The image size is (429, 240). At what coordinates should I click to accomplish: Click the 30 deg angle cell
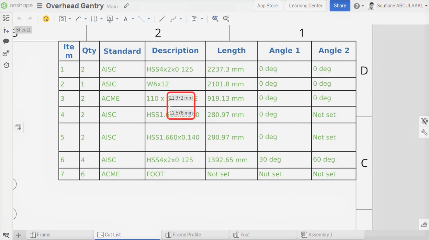(x=284, y=160)
